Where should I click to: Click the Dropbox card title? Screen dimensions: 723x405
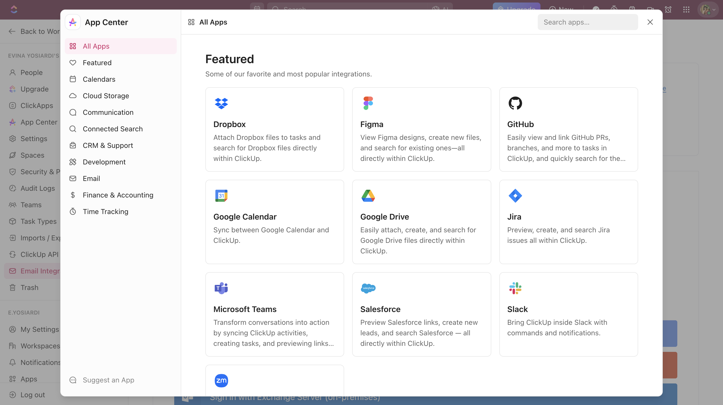coord(229,124)
